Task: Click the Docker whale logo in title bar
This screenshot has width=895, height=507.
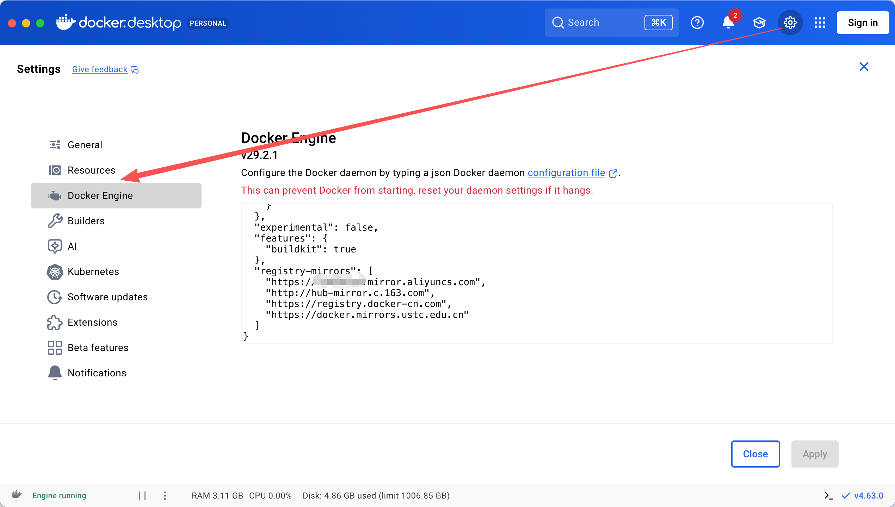Action: [66, 23]
